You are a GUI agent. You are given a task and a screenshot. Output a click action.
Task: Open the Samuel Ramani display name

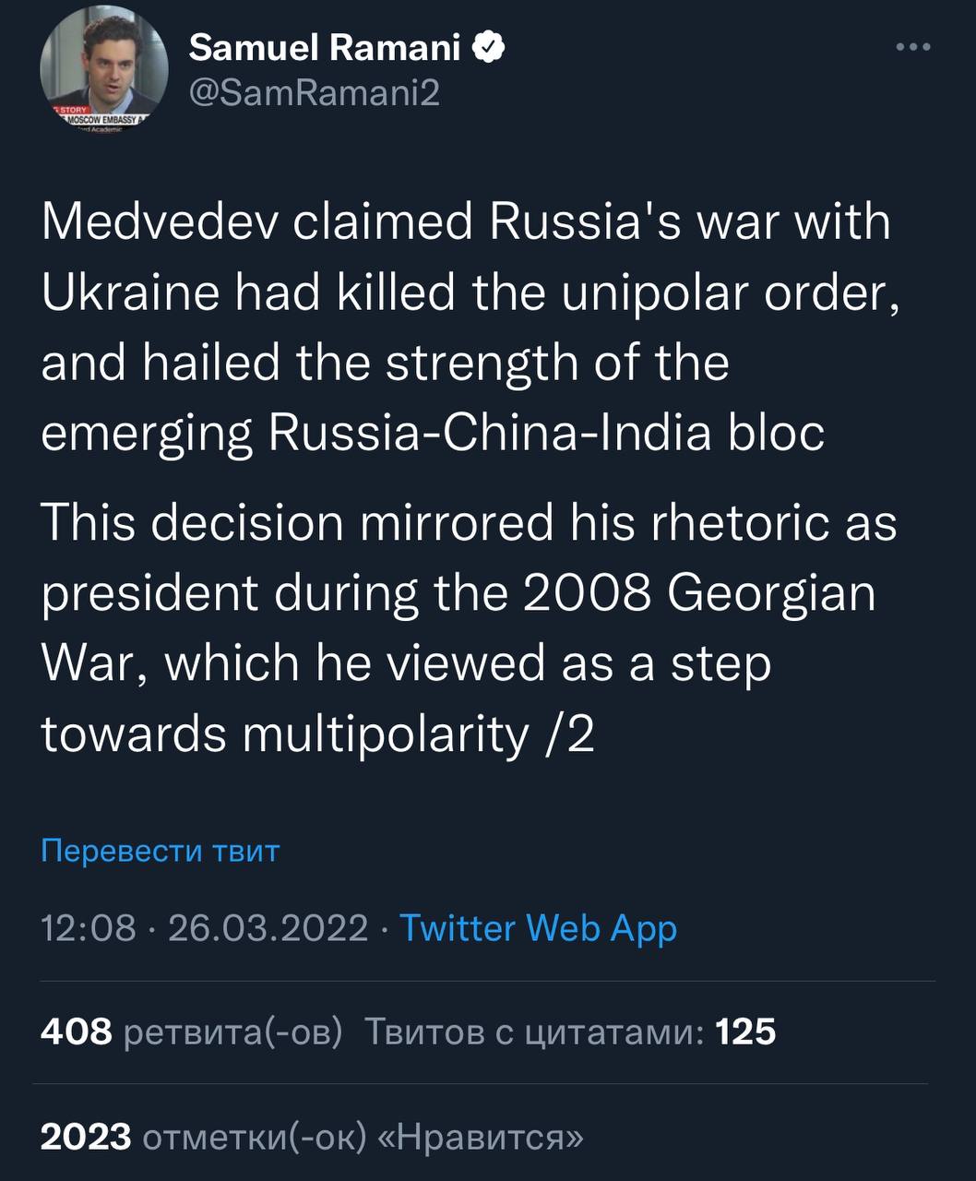tap(324, 47)
